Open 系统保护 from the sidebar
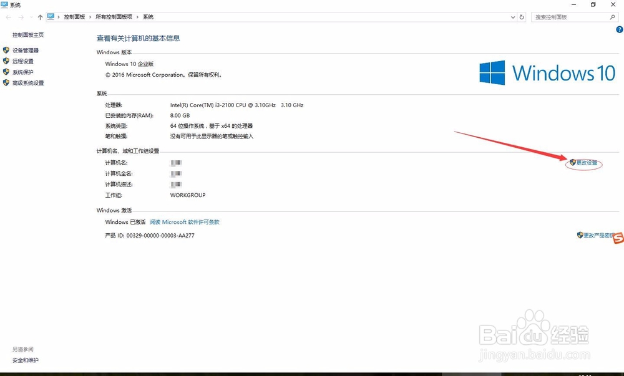This screenshot has width=624, height=376. click(x=22, y=72)
